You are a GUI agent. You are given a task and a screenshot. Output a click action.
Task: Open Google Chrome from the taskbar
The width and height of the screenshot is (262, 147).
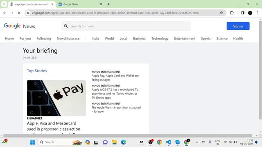coord(159,142)
